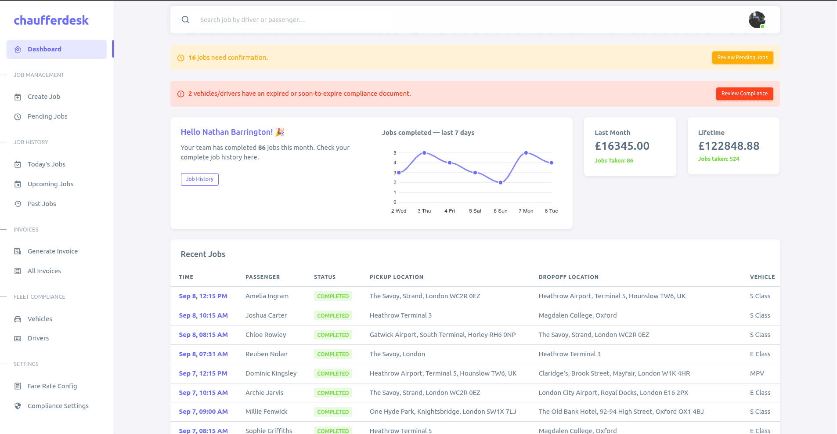
Task: Click passenger name Amelia Ingram
Action: point(267,296)
